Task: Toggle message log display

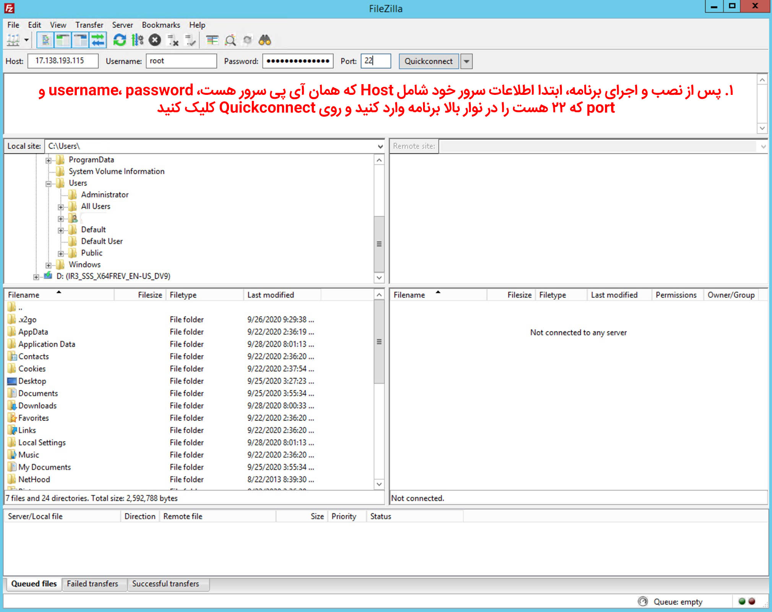Action: coord(45,40)
